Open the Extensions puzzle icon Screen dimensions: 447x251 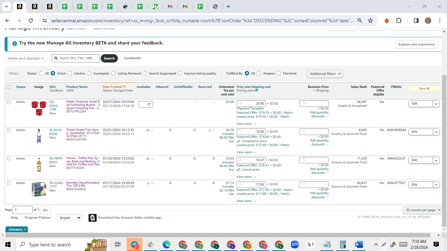(x=399, y=21)
